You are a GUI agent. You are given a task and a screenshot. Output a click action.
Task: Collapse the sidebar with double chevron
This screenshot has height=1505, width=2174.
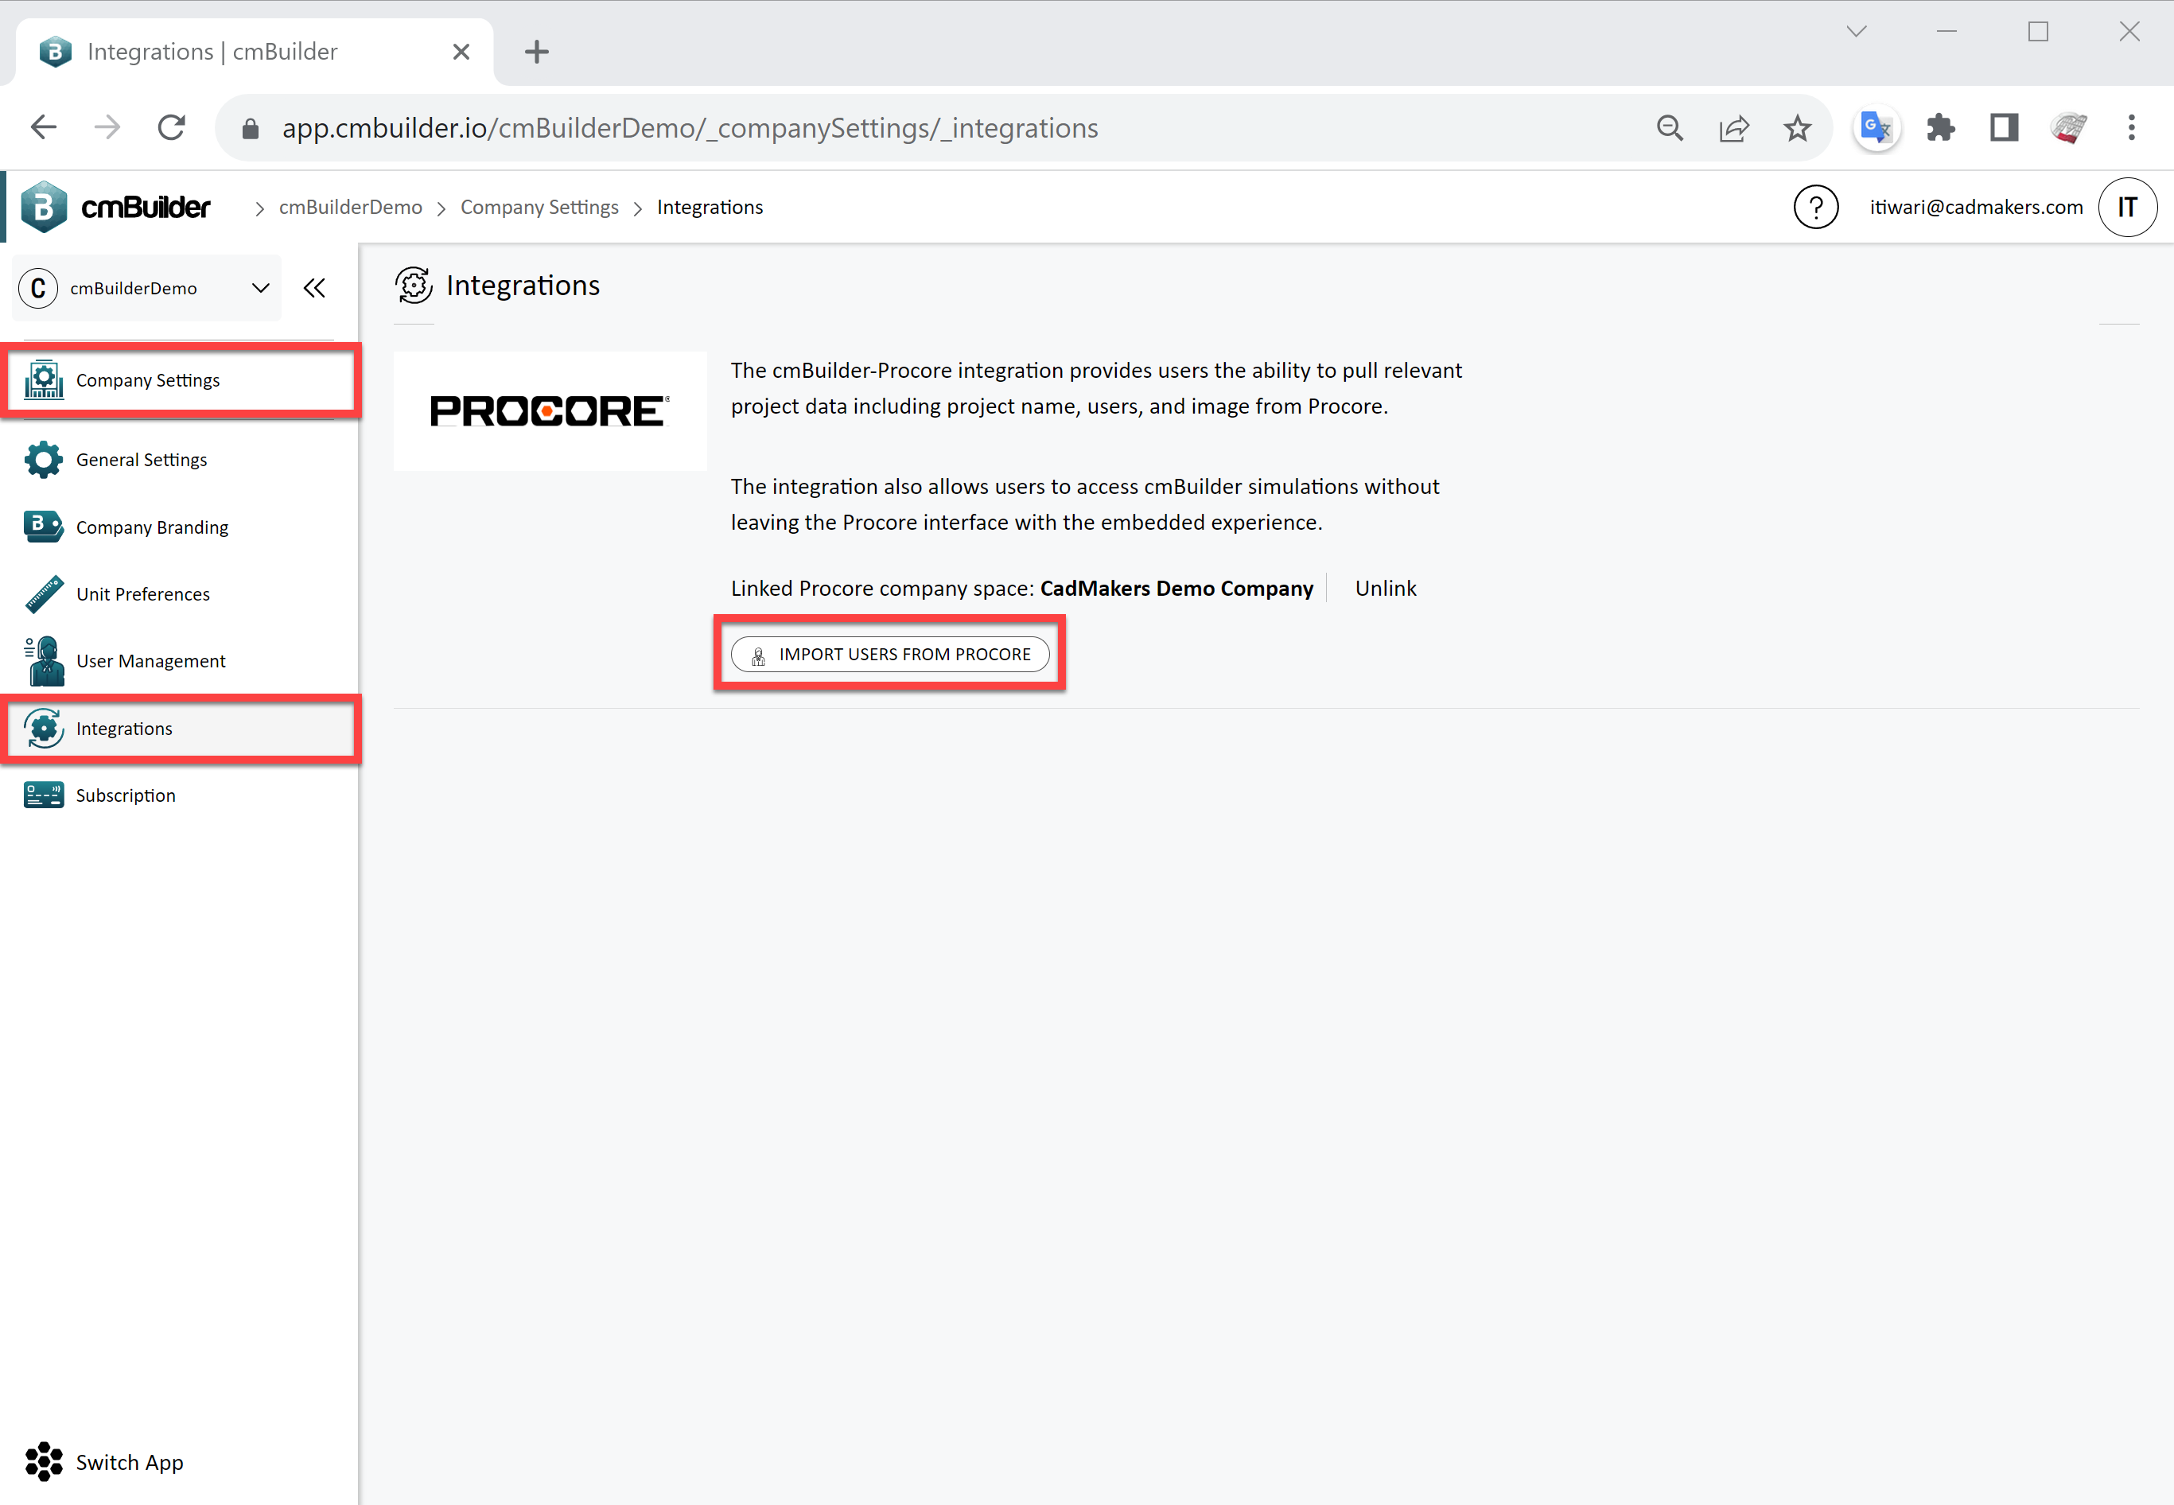click(x=315, y=288)
